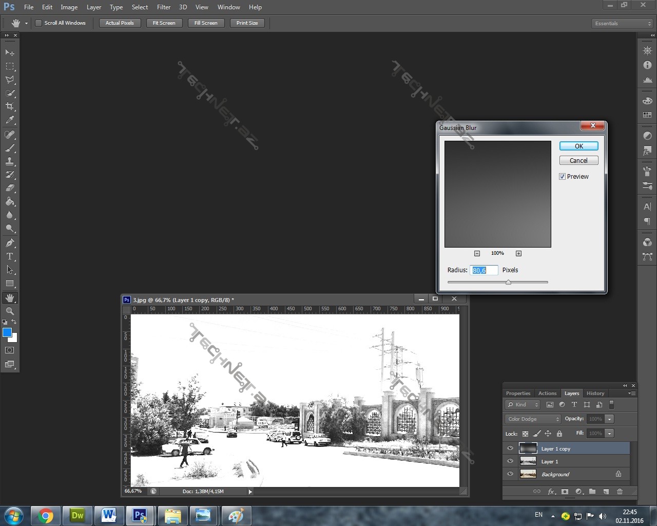Click the Fit Screen button
The width and height of the screenshot is (657, 526).
164,23
